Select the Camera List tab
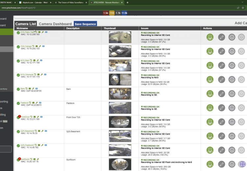 point(26,24)
